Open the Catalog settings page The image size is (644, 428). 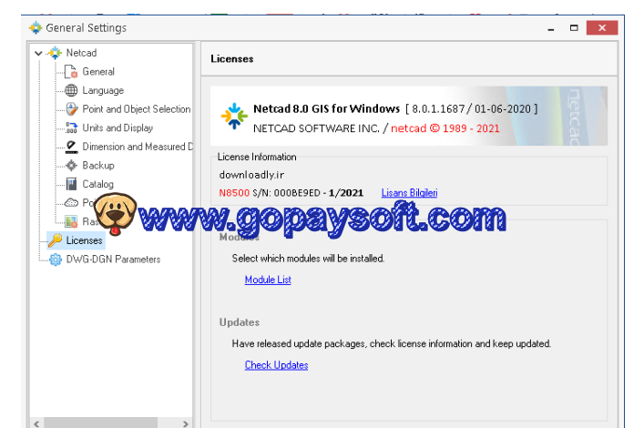click(97, 184)
